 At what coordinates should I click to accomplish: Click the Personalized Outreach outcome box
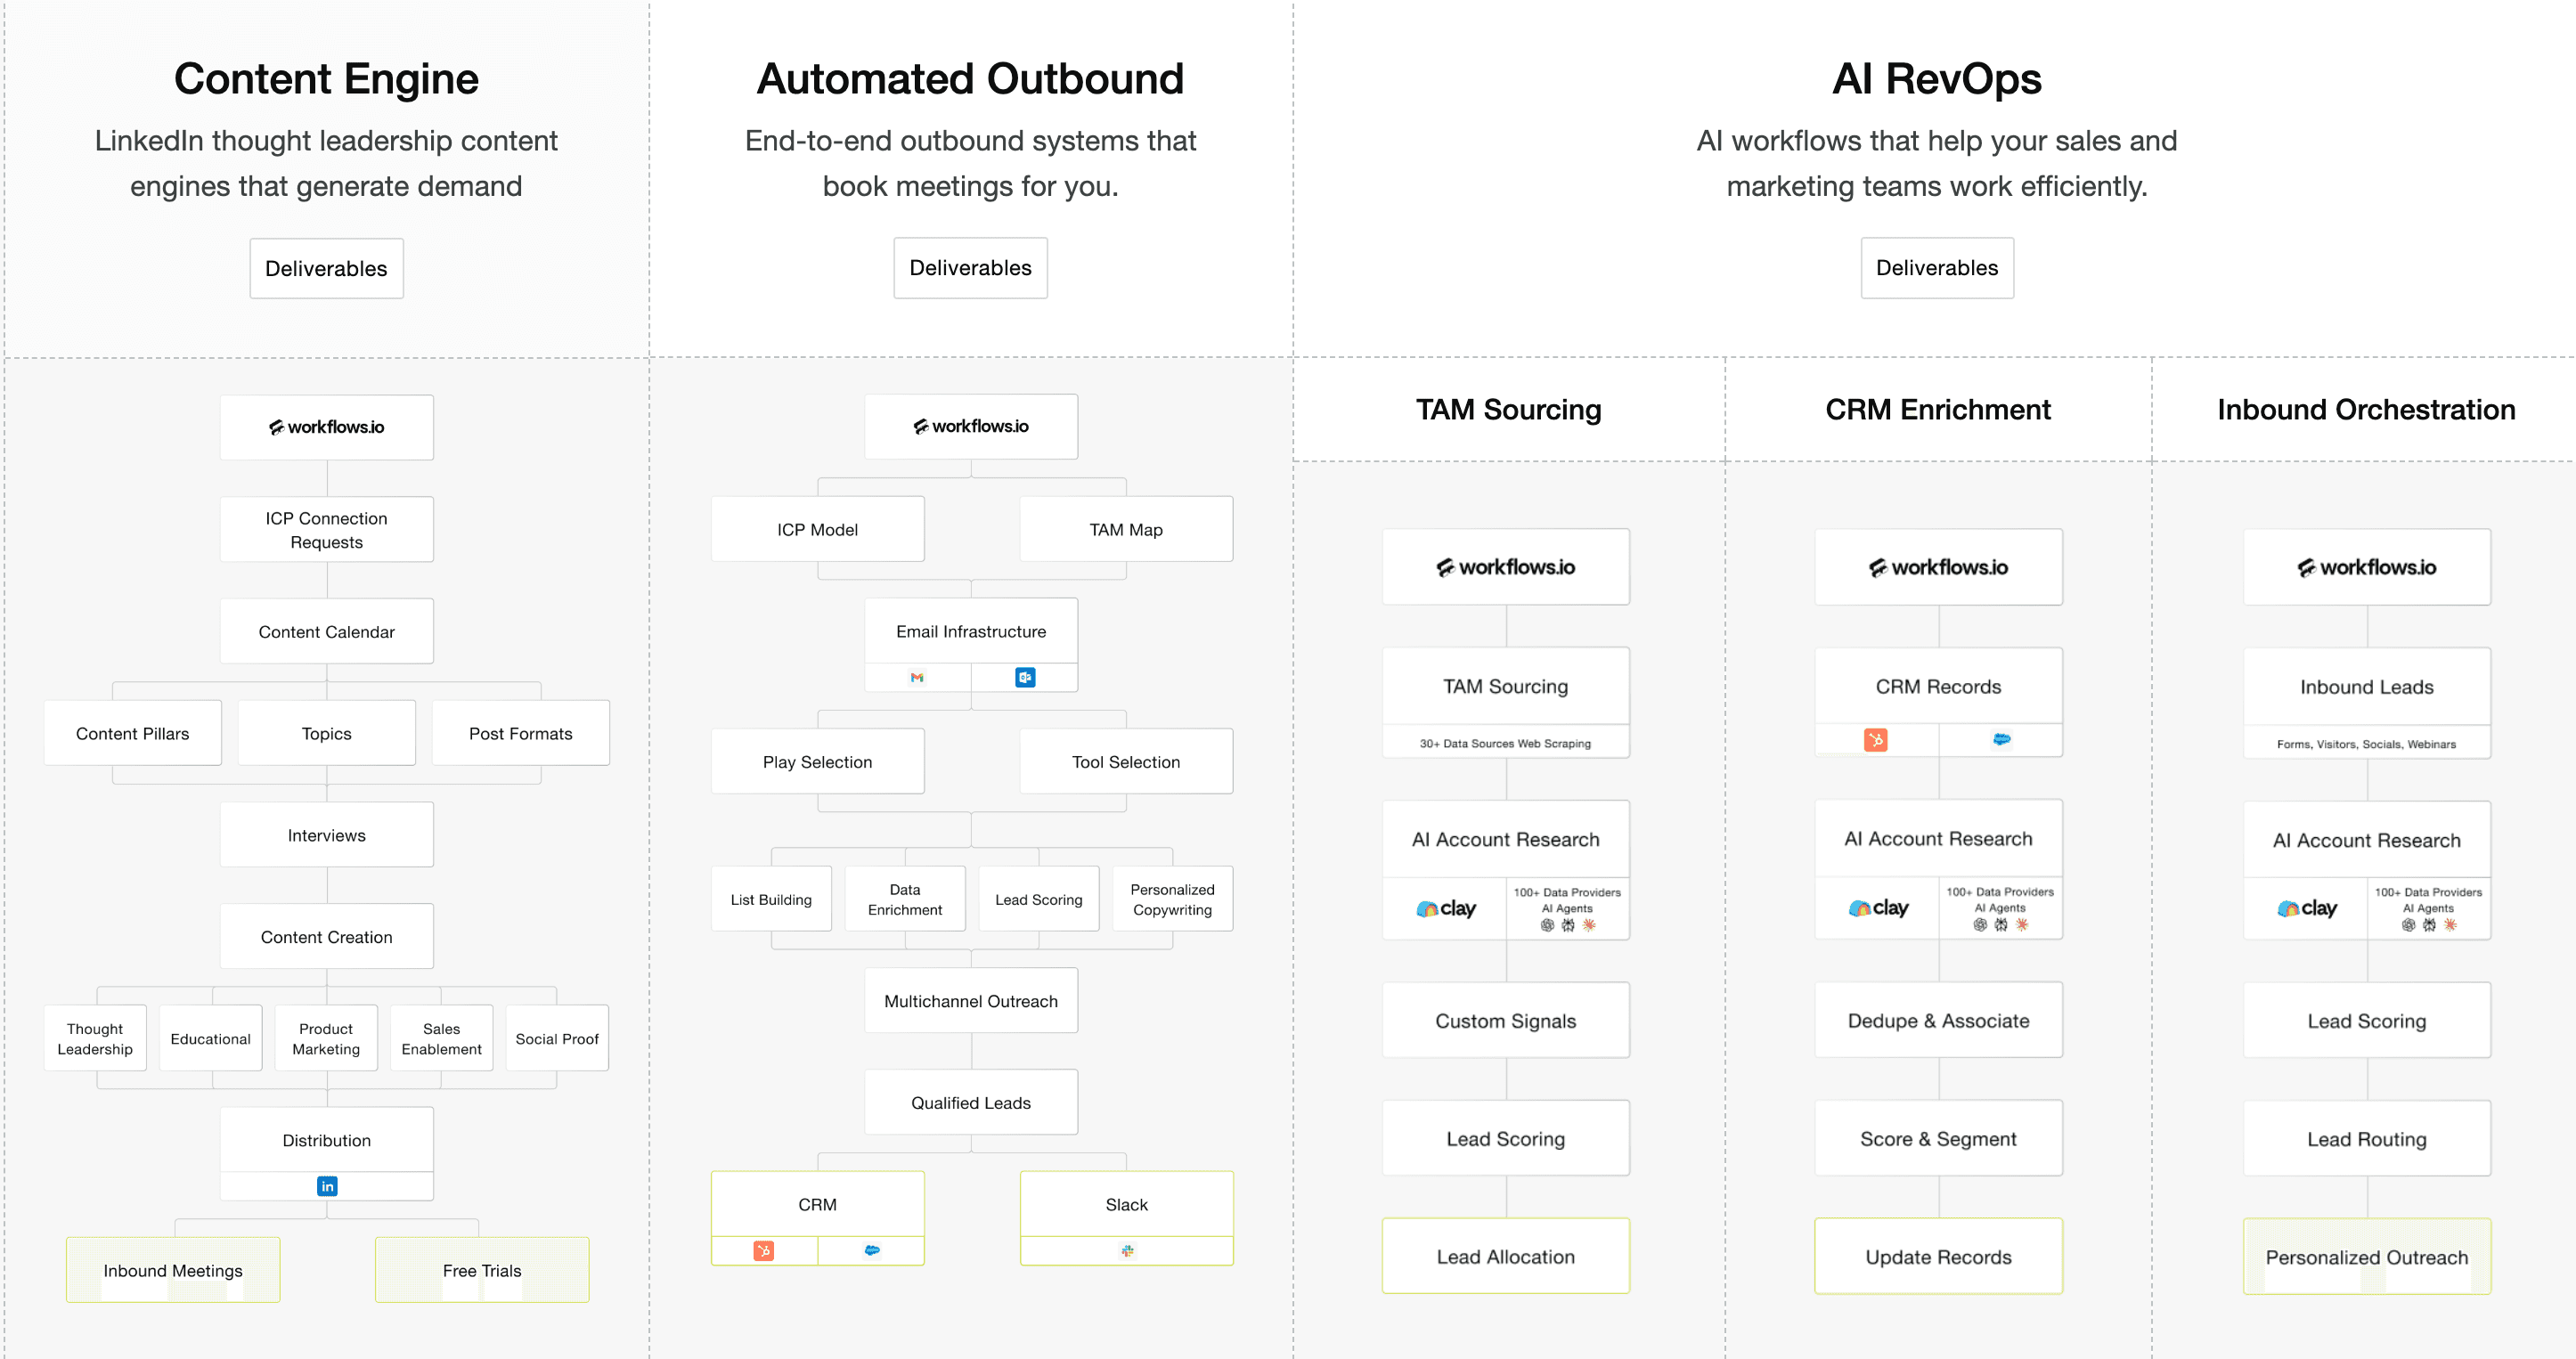coord(2366,1257)
